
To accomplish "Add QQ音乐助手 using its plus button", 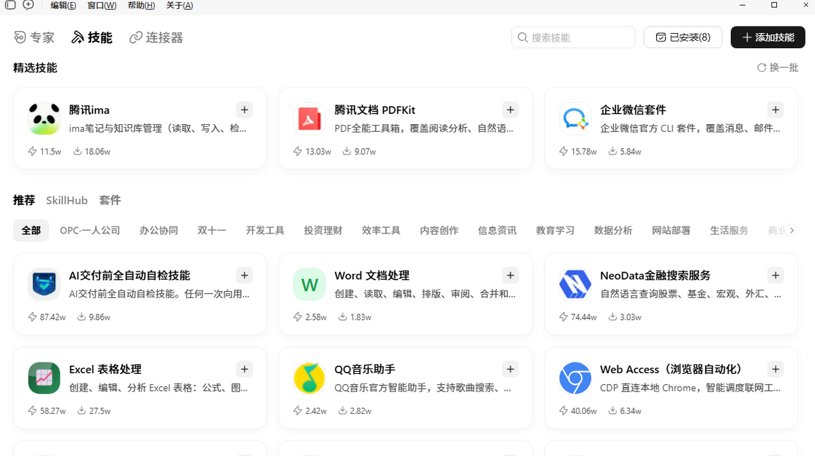I will coord(510,368).
